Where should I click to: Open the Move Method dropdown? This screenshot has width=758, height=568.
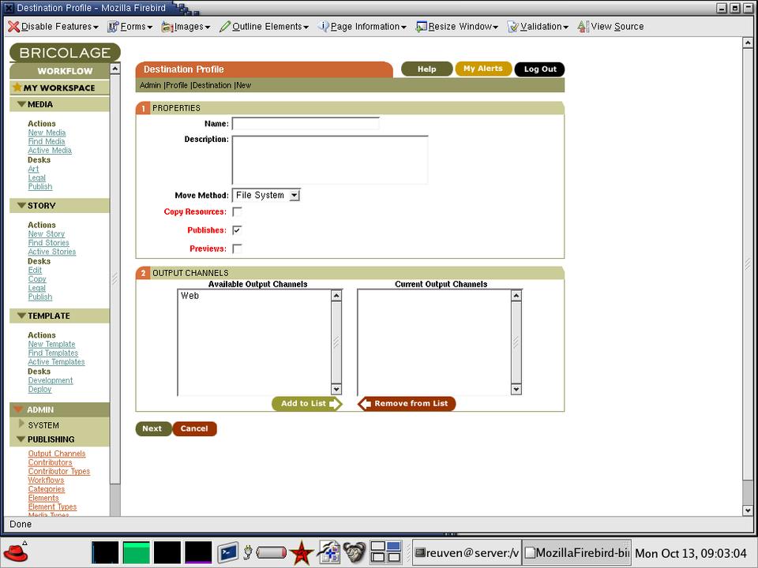tap(266, 195)
